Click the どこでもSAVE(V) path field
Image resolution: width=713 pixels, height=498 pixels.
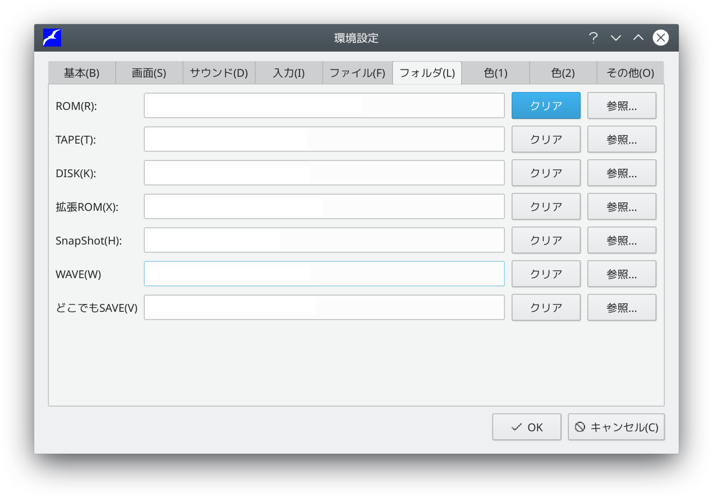[x=324, y=307]
